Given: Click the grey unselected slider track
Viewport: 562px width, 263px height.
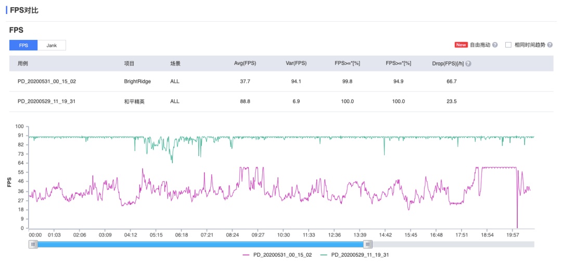Looking at the screenshot, I should point(453,244).
